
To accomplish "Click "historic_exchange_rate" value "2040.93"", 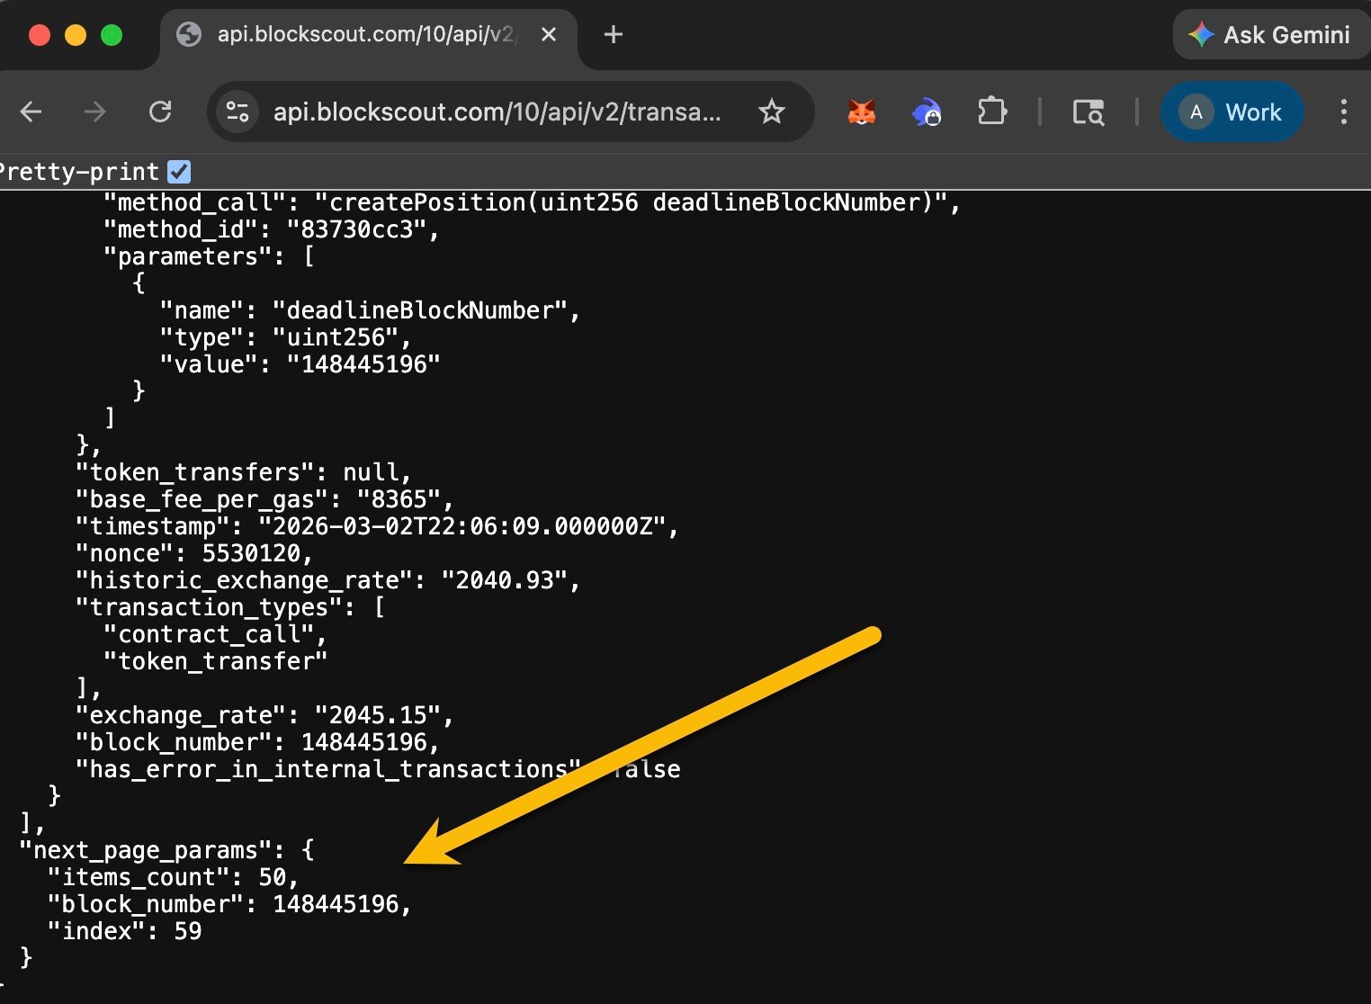I will tap(504, 580).
